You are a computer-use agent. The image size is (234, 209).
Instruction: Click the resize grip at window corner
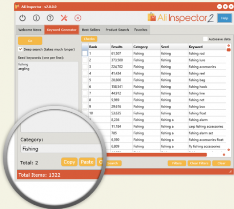click(x=230, y=171)
